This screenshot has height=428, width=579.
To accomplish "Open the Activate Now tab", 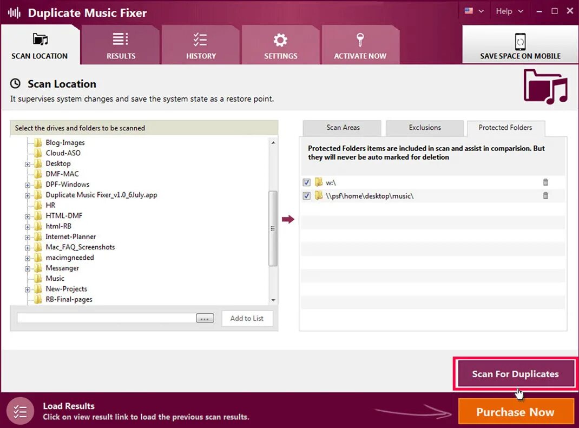I will coord(360,45).
